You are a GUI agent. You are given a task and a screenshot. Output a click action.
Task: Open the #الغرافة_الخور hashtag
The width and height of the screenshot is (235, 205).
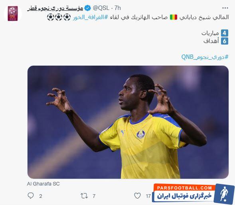91,17
